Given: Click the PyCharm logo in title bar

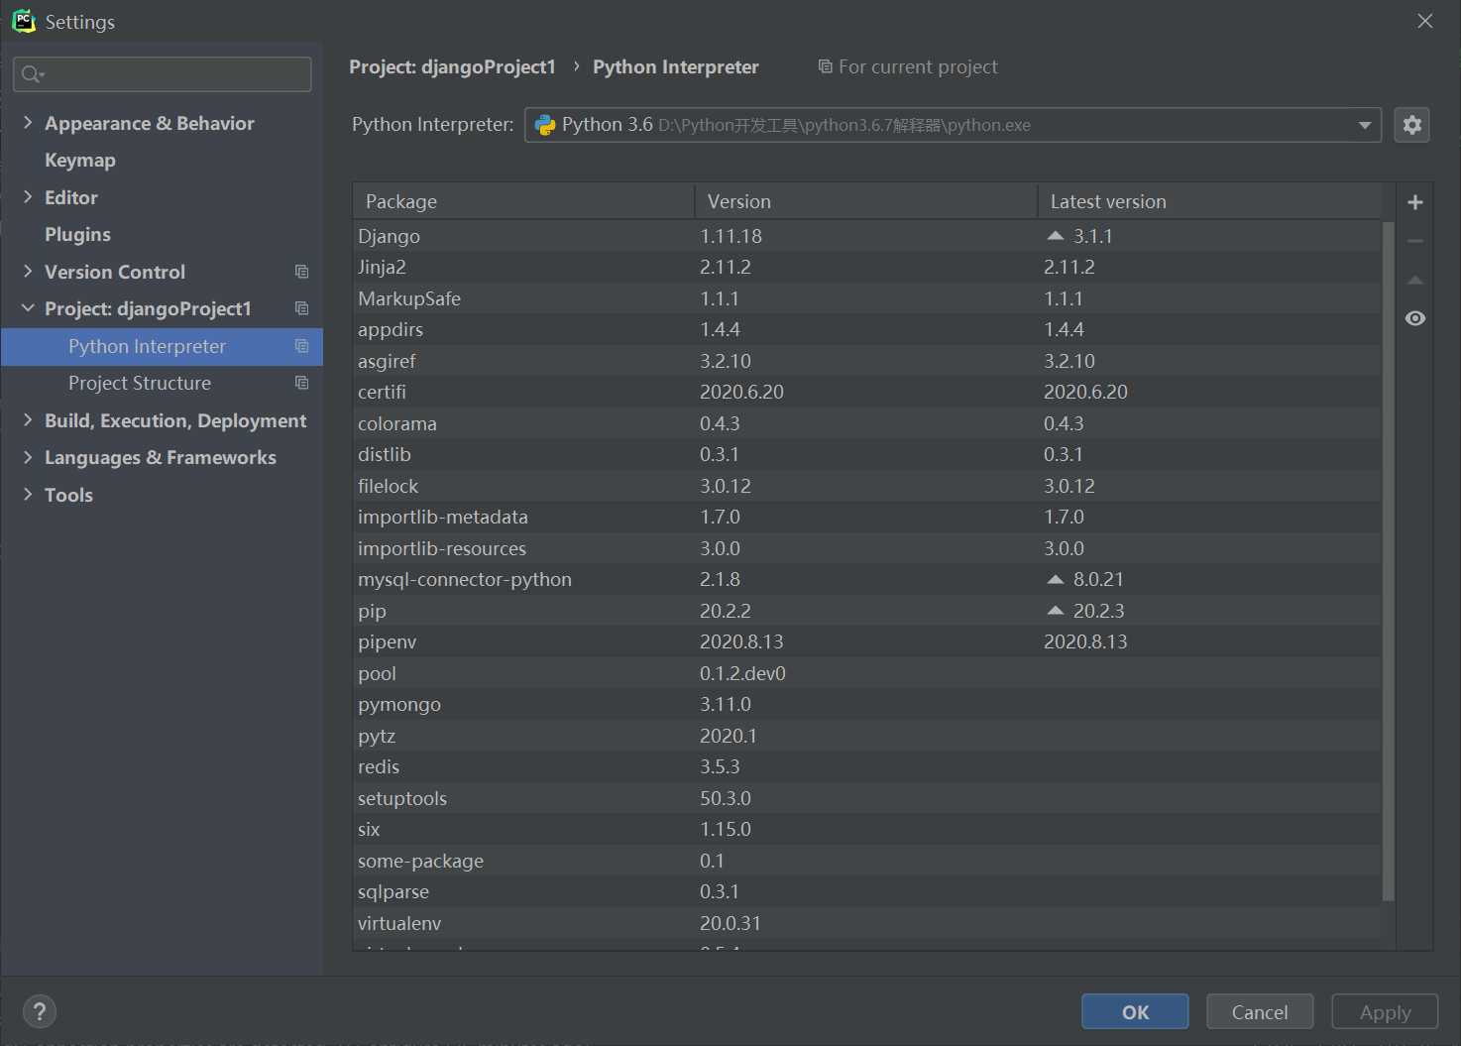Looking at the screenshot, I should [x=24, y=21].
